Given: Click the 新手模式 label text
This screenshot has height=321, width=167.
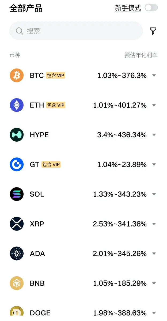Looking at the screenshot, I should click(128, 8).
